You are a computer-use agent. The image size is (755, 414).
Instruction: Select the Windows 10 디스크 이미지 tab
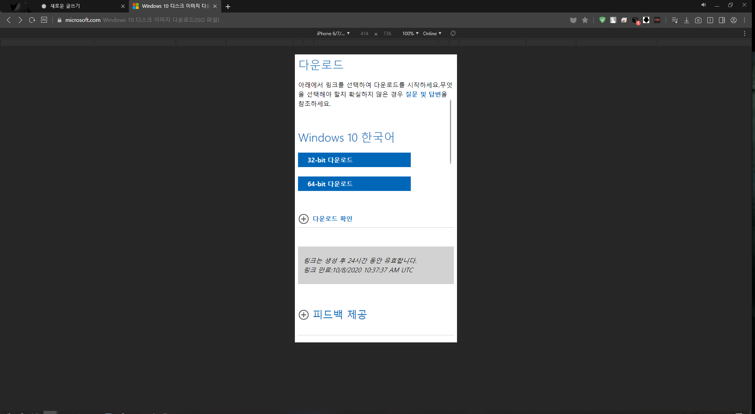tap(175, 6)
